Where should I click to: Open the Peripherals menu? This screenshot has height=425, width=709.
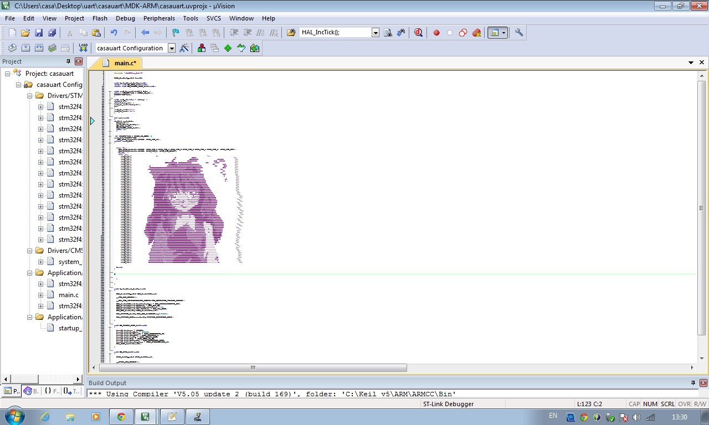(159, 18)
